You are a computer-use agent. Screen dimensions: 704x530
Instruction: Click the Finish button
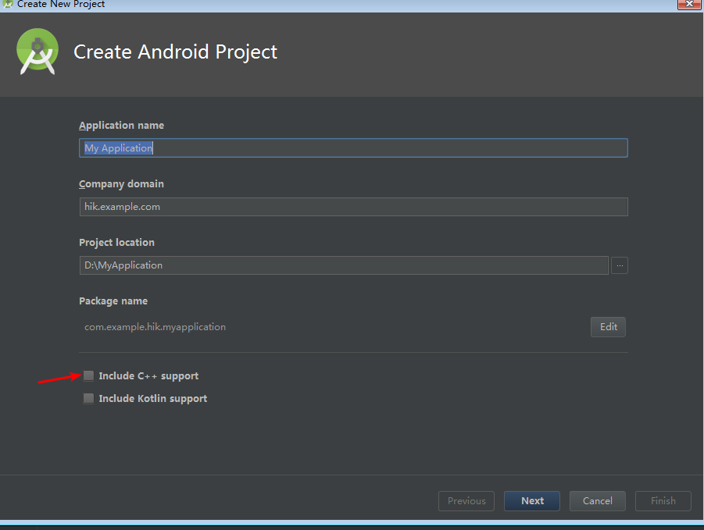(x=663, y=501)
